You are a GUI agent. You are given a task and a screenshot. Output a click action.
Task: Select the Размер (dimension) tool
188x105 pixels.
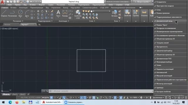point(65,13)
